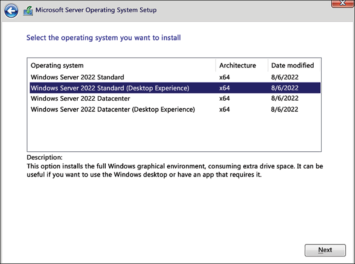This screenshot has height=264, width=355.
Task: Close the setup window
Action: click(x=343, y=4)
